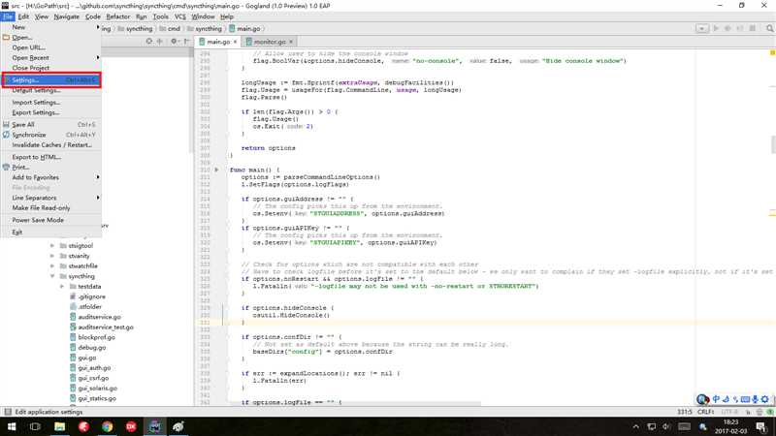Switch to the monitor.go tab

270,42
